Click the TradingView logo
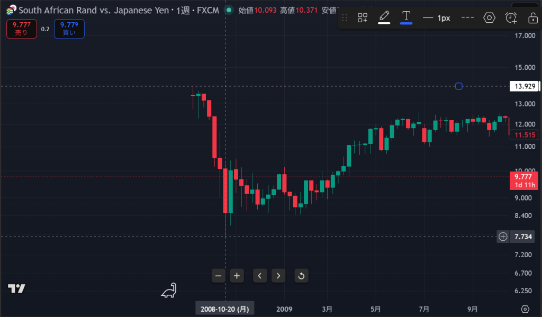Screen dimensions: 542x317 pyautogui.click(x=16, y=288)
